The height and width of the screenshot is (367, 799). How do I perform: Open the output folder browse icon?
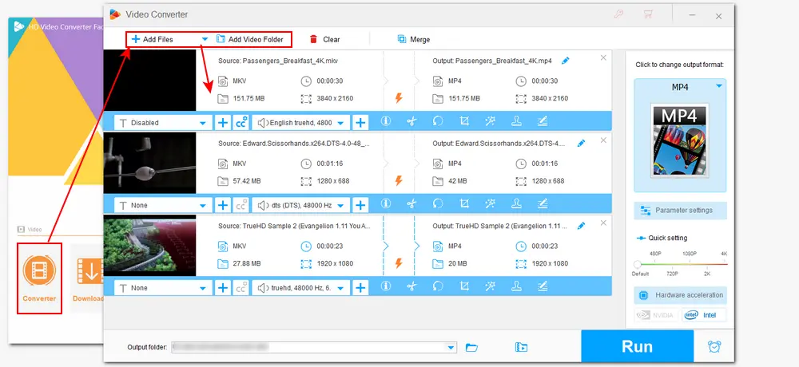click(471, 347)
